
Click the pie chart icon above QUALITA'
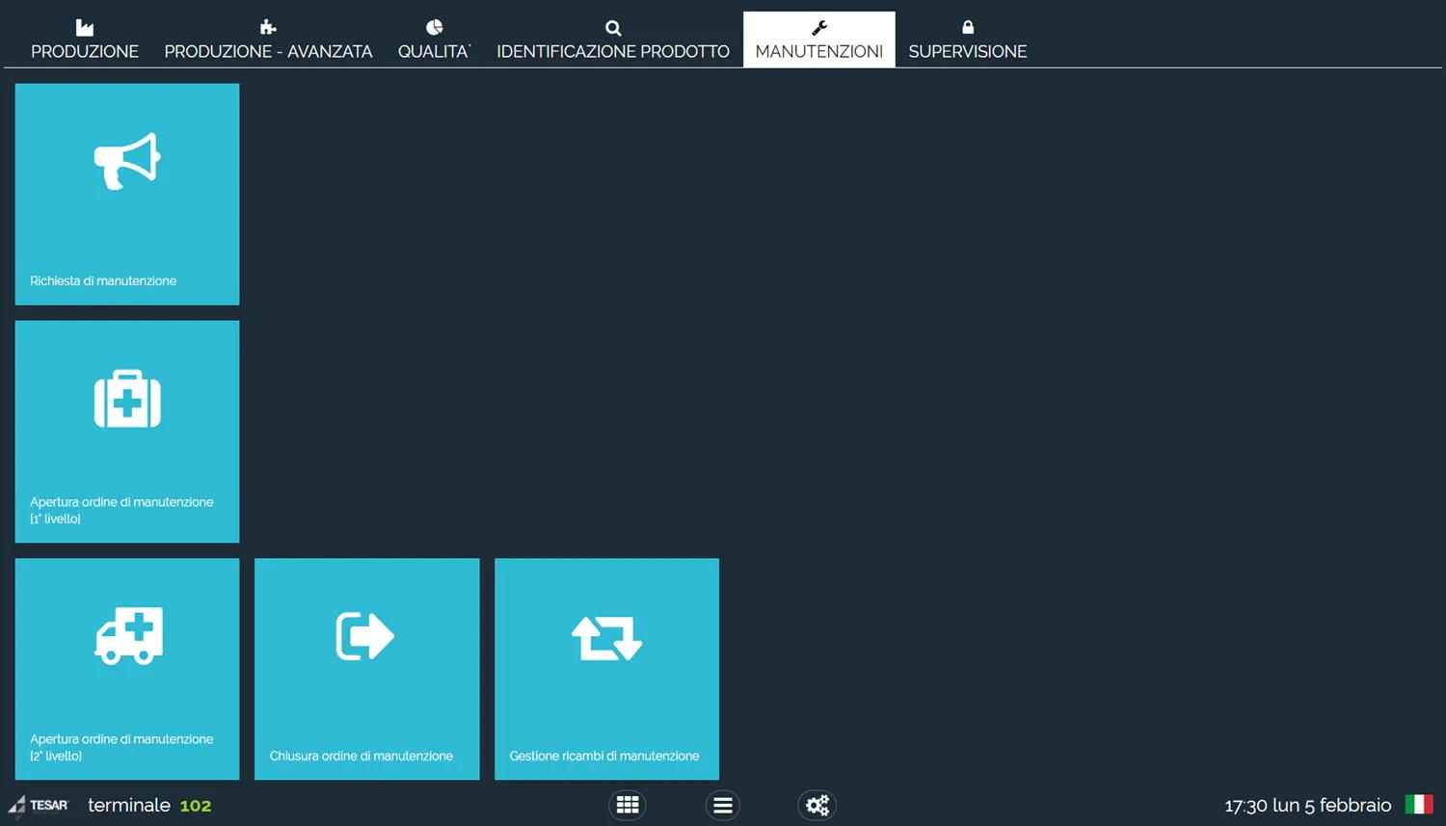435,27
